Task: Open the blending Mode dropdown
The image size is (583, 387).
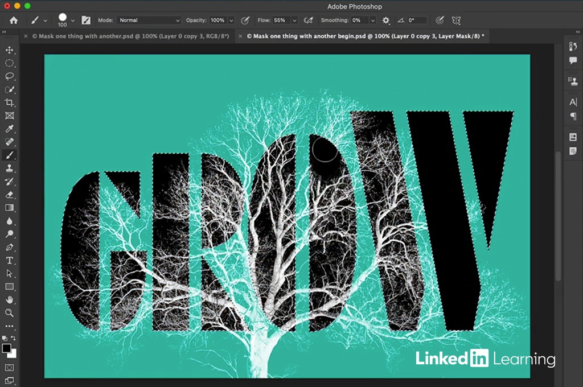Action: (149, 20)
